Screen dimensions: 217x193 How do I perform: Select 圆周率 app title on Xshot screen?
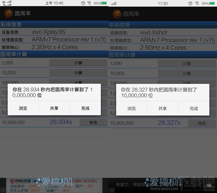point(131,14)
